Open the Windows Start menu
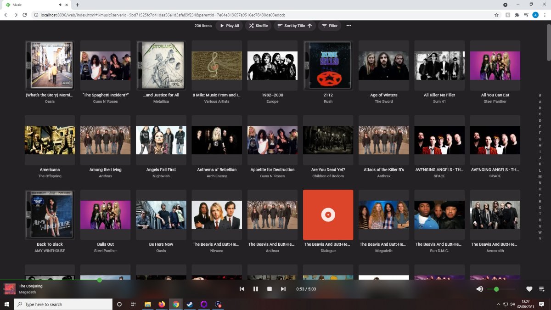 pyautogui.click(x=7, y=304)
